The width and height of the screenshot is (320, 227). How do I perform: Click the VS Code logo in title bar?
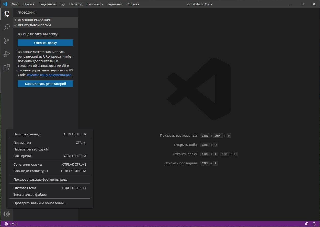point(5,4)
